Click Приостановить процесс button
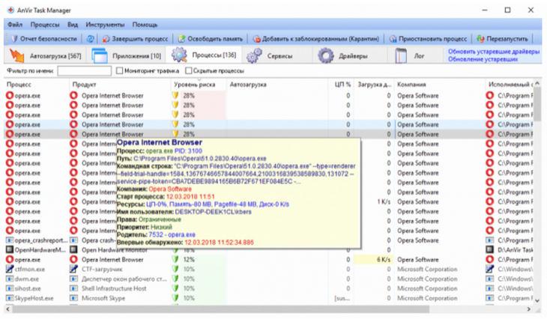 [428, 39]
